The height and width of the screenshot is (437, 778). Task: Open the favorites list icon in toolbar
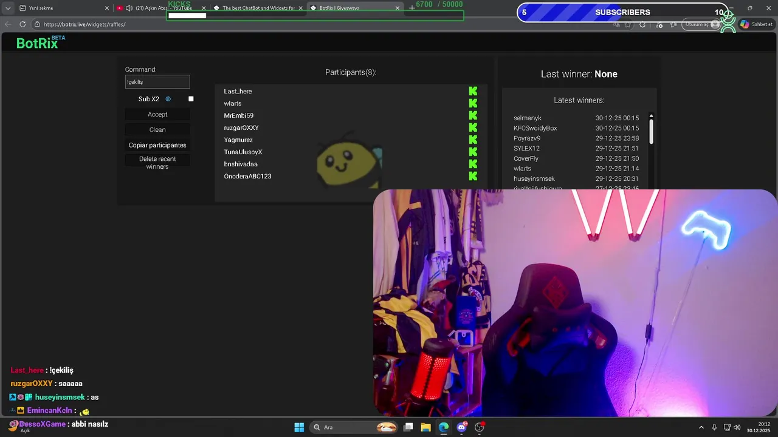673,24
